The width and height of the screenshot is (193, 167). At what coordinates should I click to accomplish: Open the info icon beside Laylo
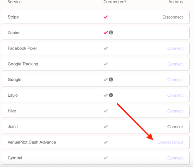coord(111,95)
